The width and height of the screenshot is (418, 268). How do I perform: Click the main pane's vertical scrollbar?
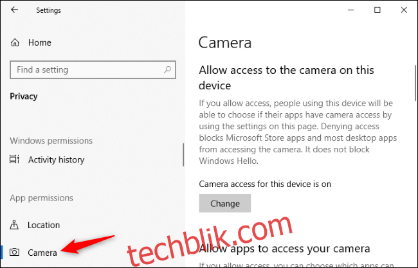pyautogui.click(x=415, y=83)
